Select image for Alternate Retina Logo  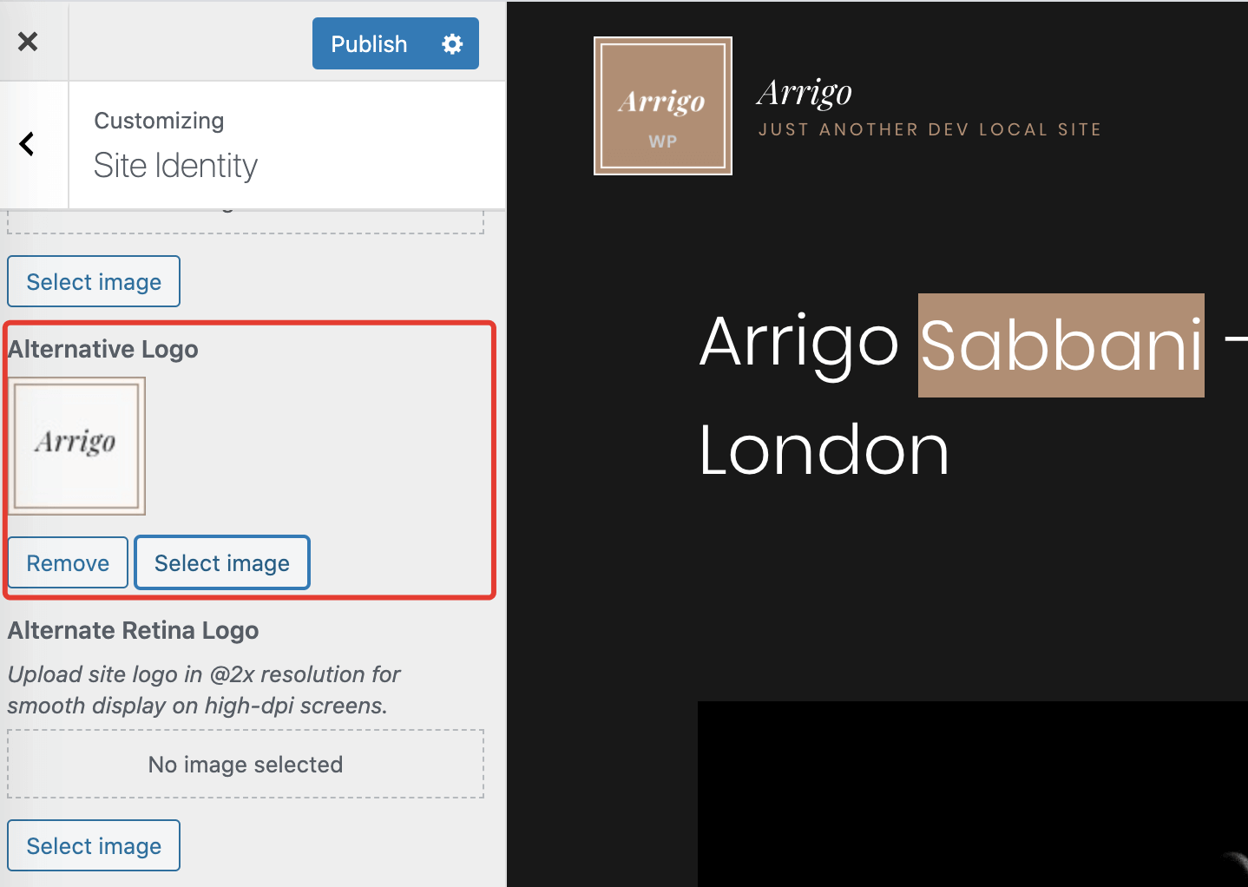click(x=94, y=846)
